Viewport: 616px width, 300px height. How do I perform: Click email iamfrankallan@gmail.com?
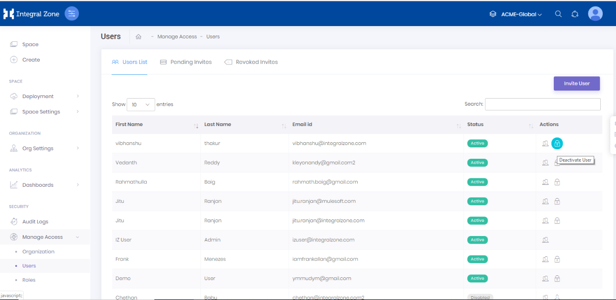[325, 259]
